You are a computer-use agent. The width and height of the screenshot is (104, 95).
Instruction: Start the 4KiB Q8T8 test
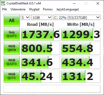tap(12, 48)
